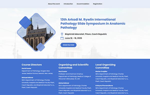Click the Local Organizing Committee heading
This screenshot has height=95, width=150.
pos(105,66)
